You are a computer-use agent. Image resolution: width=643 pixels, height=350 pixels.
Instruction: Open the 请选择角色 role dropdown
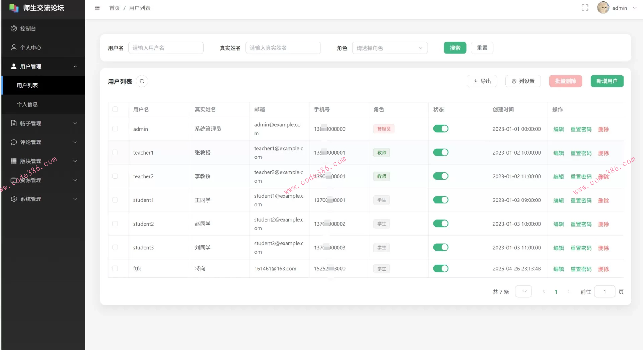389,48
